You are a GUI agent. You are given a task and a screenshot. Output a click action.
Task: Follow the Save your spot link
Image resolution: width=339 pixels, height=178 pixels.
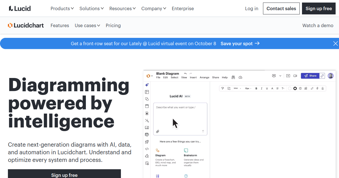[x=240, y=44]
